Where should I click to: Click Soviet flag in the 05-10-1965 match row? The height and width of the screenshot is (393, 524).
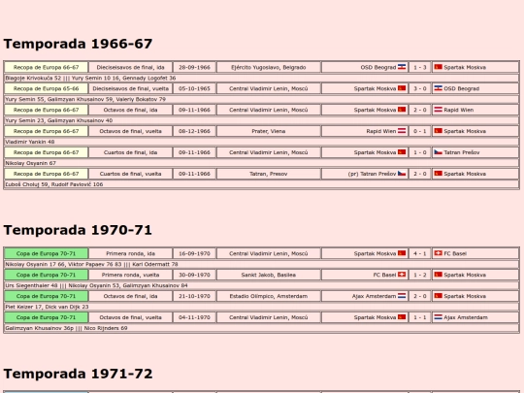coord(402,88)
